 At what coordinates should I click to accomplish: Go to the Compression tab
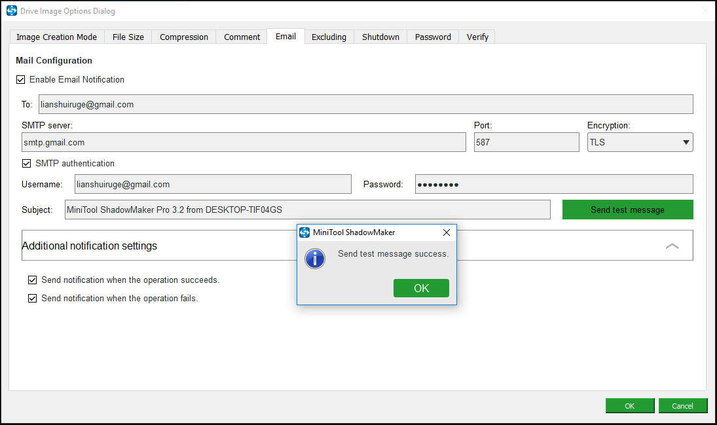coord(184,37)
